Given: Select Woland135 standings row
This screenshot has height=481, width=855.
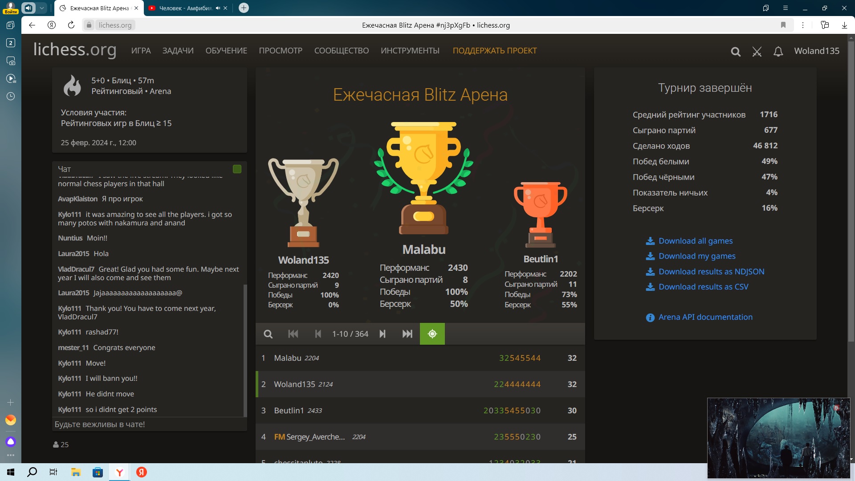Looking at the screenshot, I should click(420, 384).
